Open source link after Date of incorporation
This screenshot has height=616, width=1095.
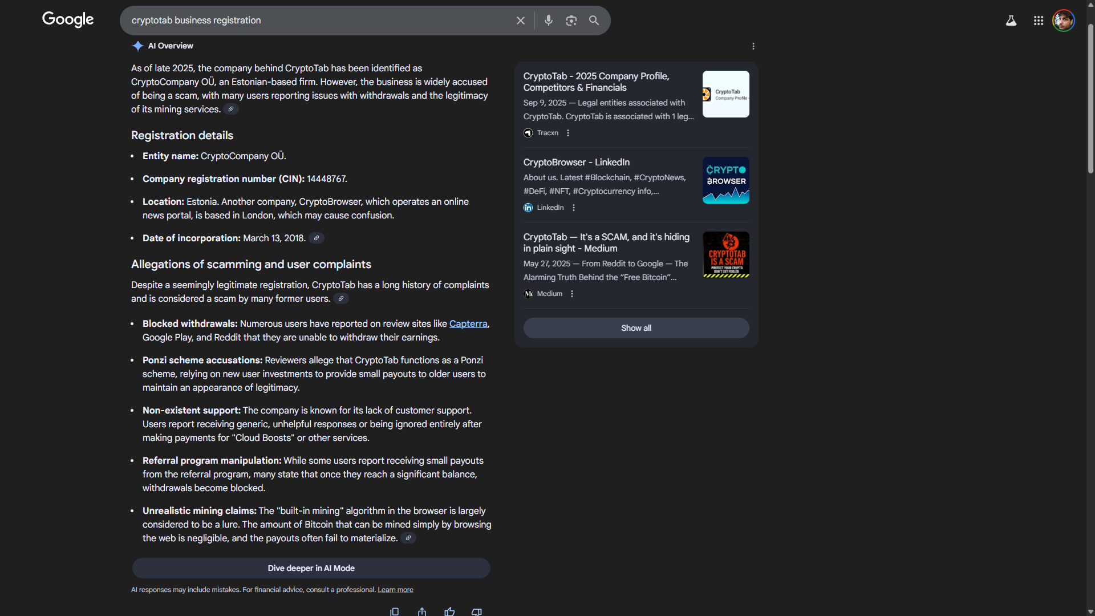pyautogui.click(x=317, y=238)
